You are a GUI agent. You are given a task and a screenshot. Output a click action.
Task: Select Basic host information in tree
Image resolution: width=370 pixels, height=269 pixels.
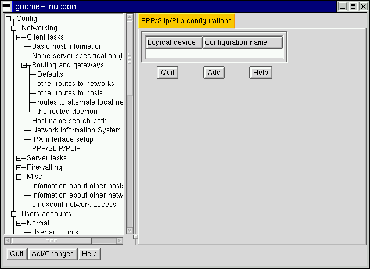(67, 46)
